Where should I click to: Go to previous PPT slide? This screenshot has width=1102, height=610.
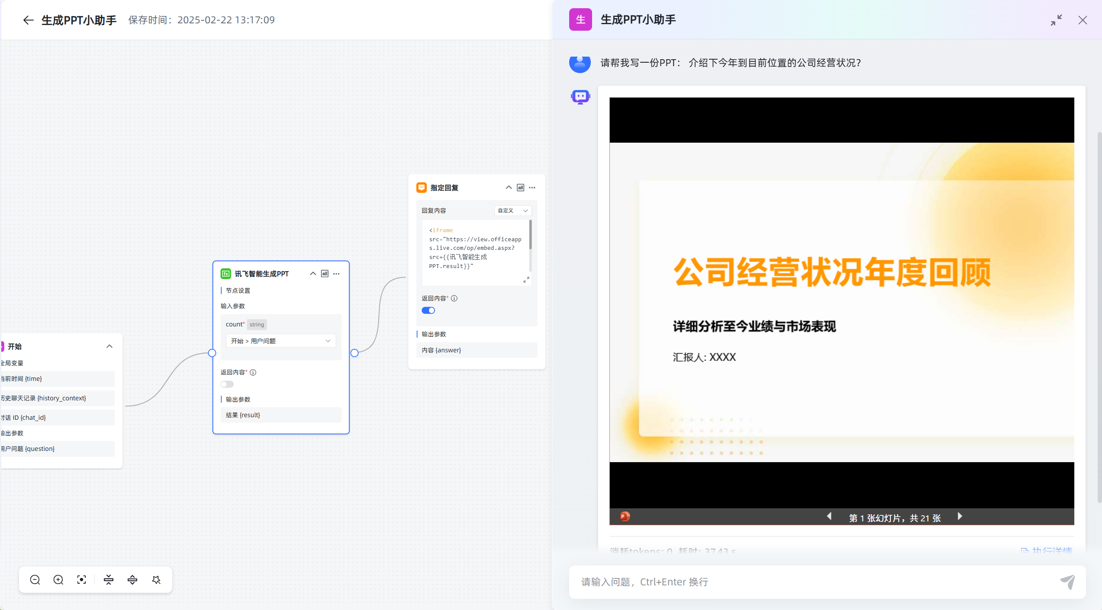click(829, 517)
